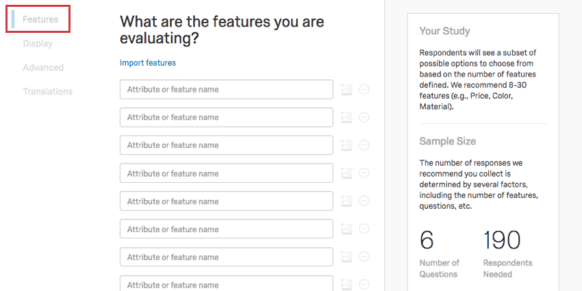The width and height of the screenshot is (582, 291).
Task: Add image to sixth feature row
Action: pyautogui.click(x=346, y=229)
